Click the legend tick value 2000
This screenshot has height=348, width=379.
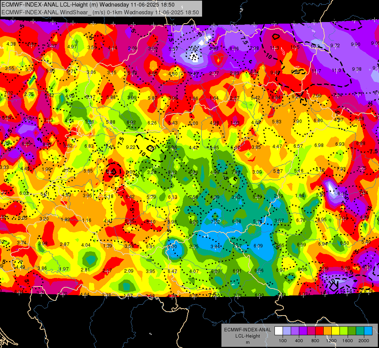[364, 341]
